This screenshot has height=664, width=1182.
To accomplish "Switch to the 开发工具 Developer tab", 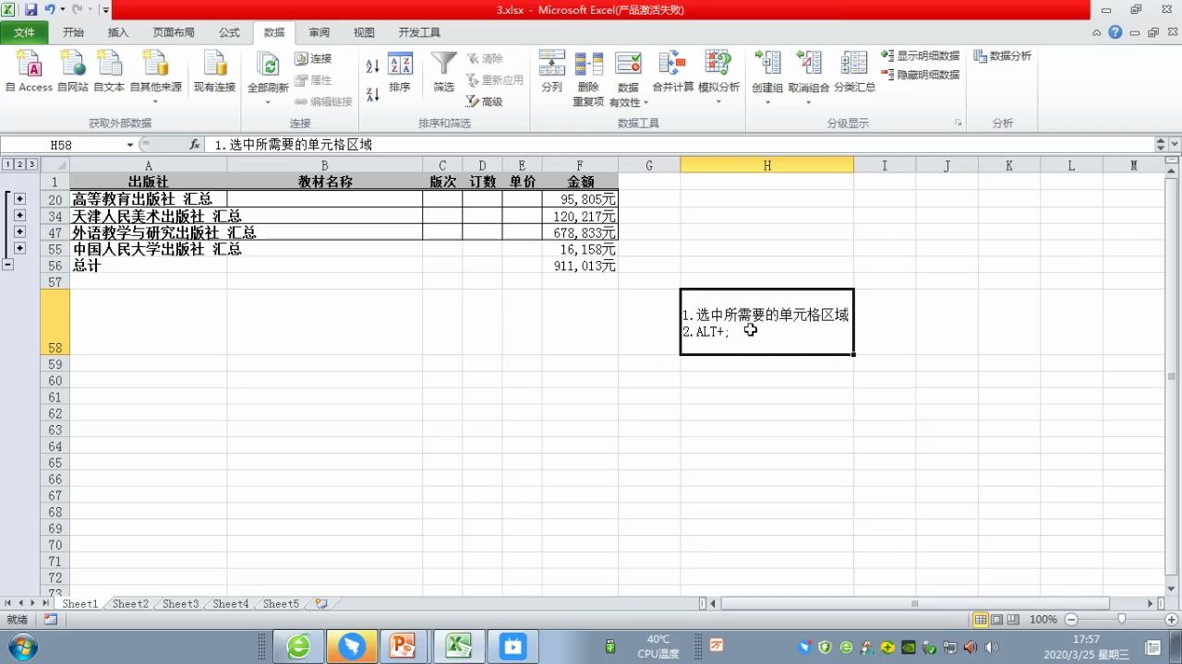I will tap(419, 32).
